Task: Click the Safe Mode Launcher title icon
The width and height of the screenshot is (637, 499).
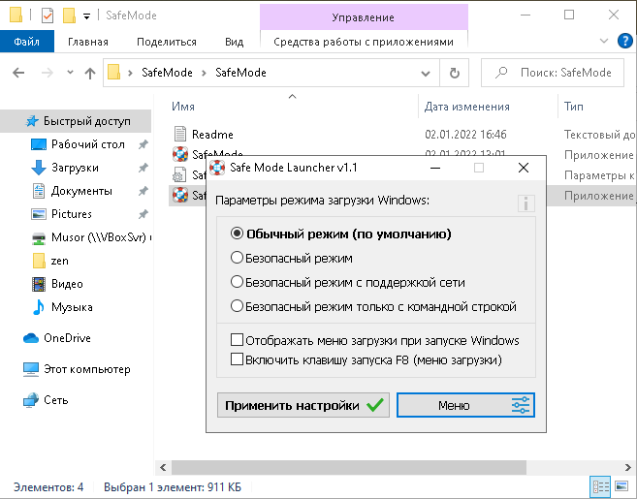Action: click(217, 168)
